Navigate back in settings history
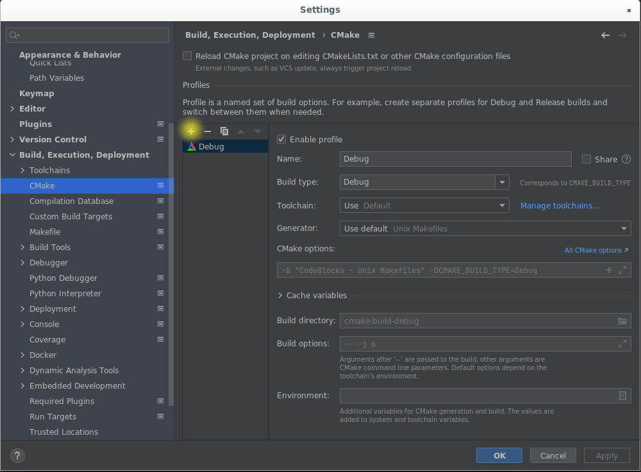641x472 pixels. pyautogui.click(x=606, y=35)
